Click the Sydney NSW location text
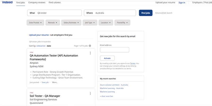This screenshot has height=106, width=212. click(x=37, y=67)
